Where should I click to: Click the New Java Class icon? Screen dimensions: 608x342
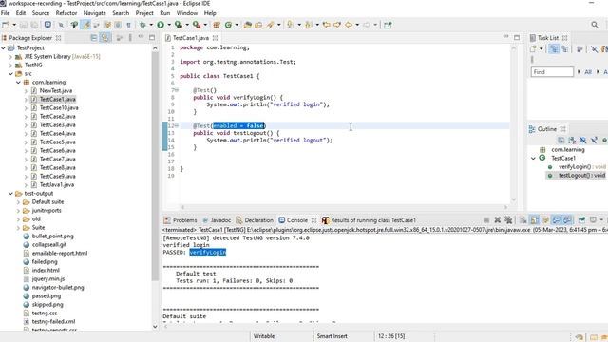[228, 25]
